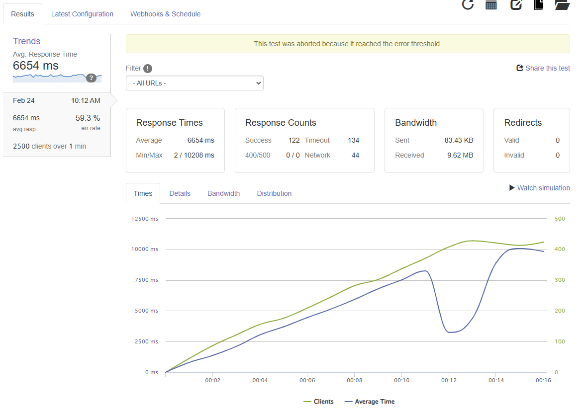
Task: Switch to the Bandwidth chart tab
Action: [223, 193]
